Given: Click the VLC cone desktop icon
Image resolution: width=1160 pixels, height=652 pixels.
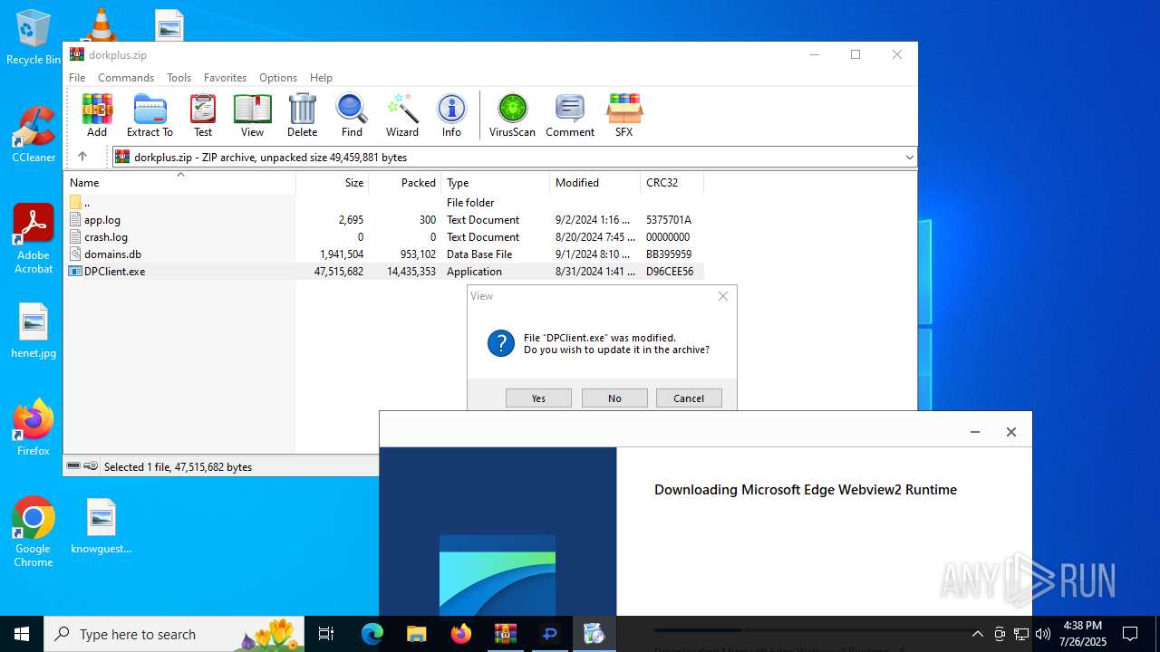Looking at the screenshot, I should pos(101,24).
